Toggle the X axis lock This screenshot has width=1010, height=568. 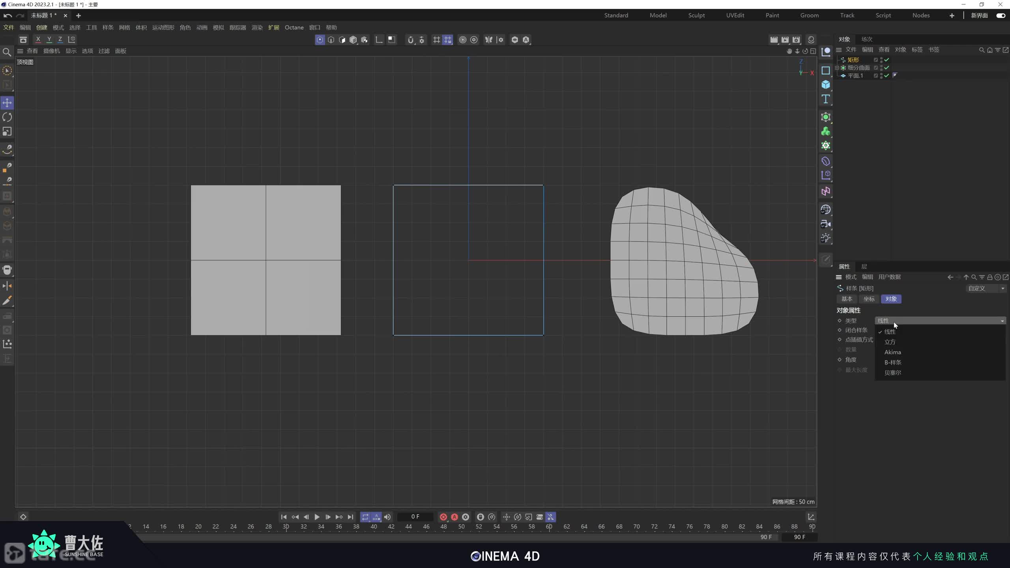38,39
